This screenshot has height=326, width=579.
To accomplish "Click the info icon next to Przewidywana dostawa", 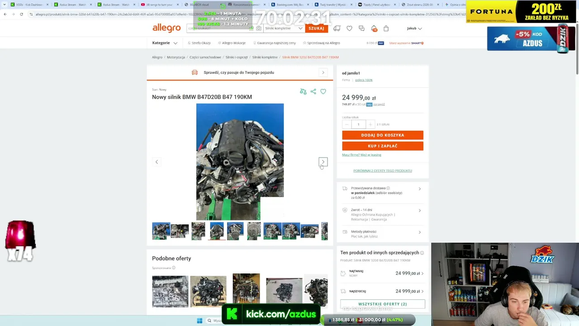I will coord(388,188).
